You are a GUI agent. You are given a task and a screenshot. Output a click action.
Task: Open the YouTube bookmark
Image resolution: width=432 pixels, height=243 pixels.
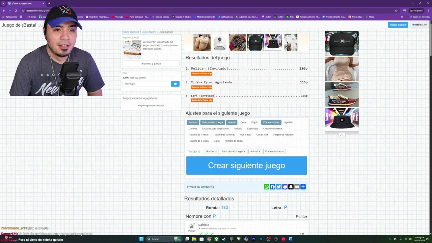(117, 17)
